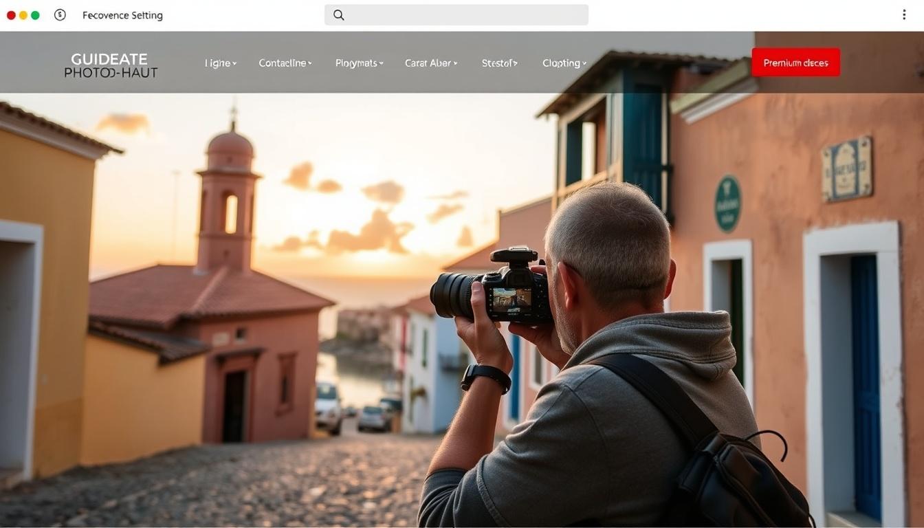Image resolution: width=924 pixels, height=528 pixels.
Task: Expand the Contacline dropdown arrow
Action: (x=309, y=63)
